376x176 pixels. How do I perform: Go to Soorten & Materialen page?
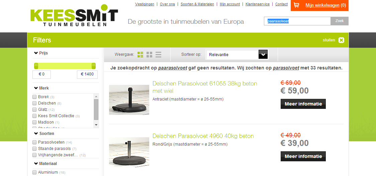point(197,4)
